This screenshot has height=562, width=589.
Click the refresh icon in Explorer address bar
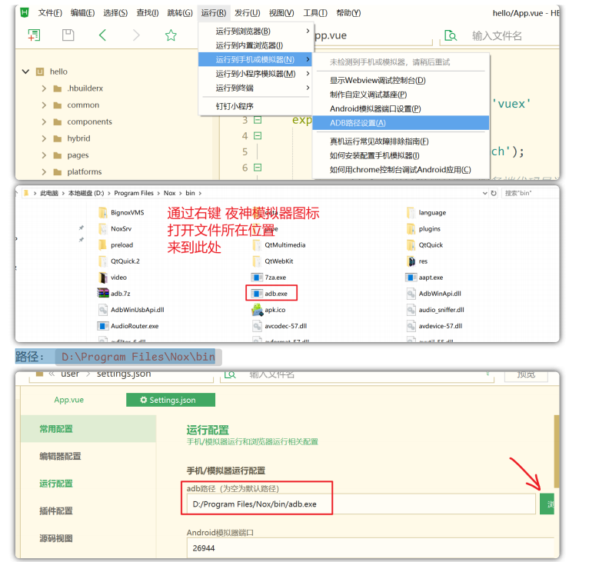pos(494,193)
